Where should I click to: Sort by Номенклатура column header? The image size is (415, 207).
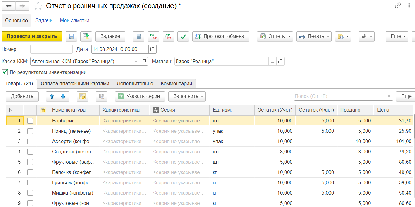[74, 110]
